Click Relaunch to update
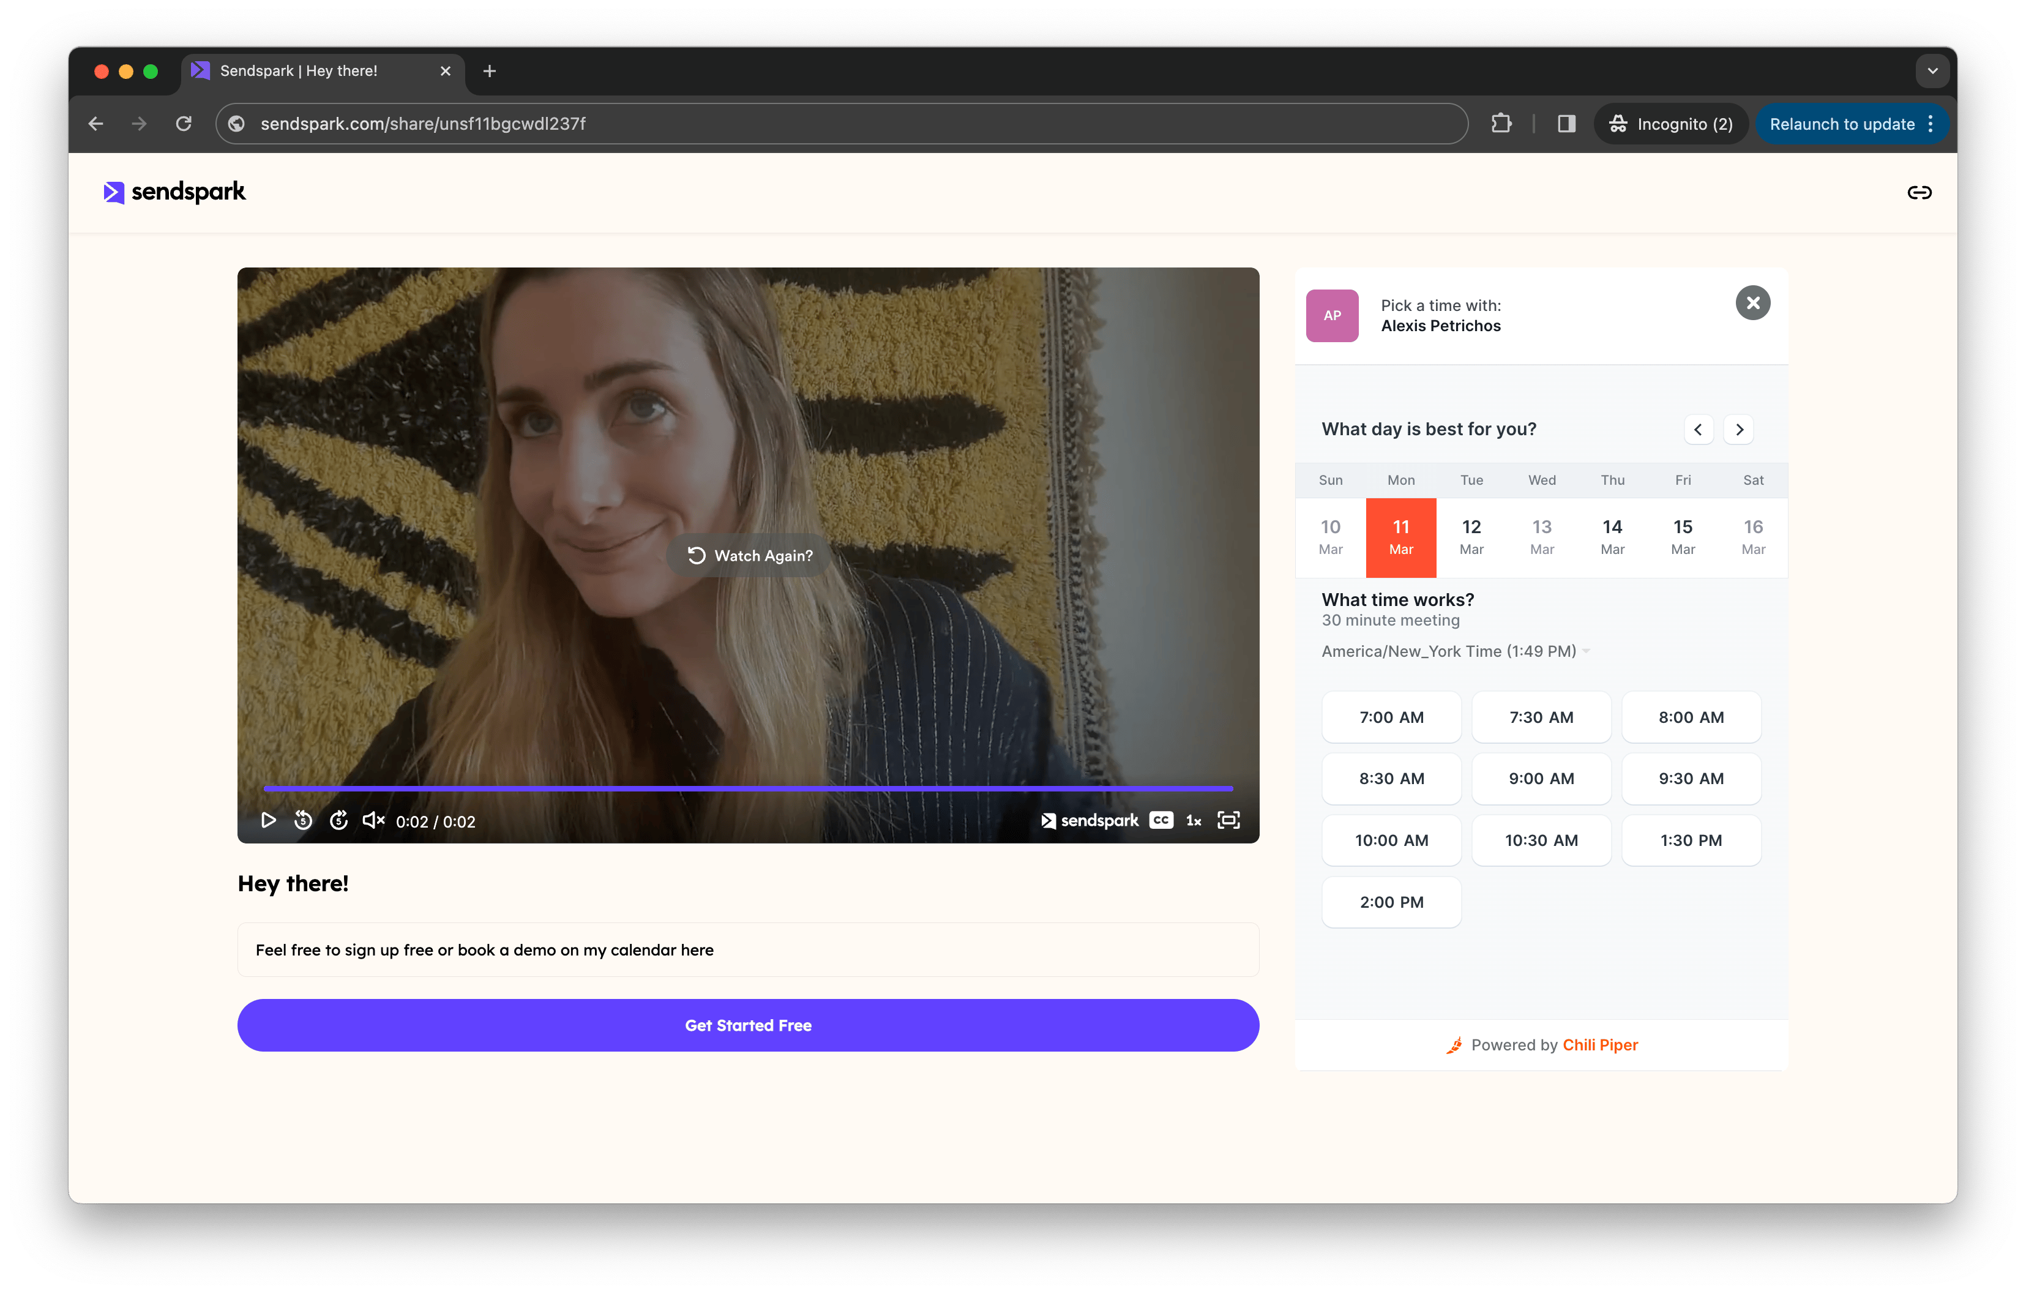Screen dimensions: 2026x1294 coord(1842,124)
